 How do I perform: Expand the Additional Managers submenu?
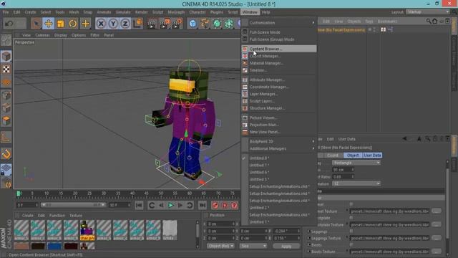279,148
